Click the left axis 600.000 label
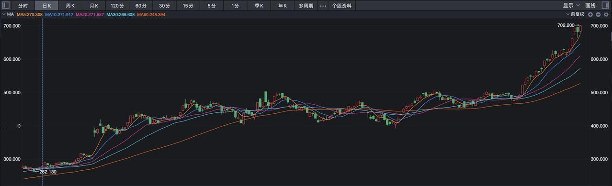Viewport: 612px width, 186px height. click(11, 59)
